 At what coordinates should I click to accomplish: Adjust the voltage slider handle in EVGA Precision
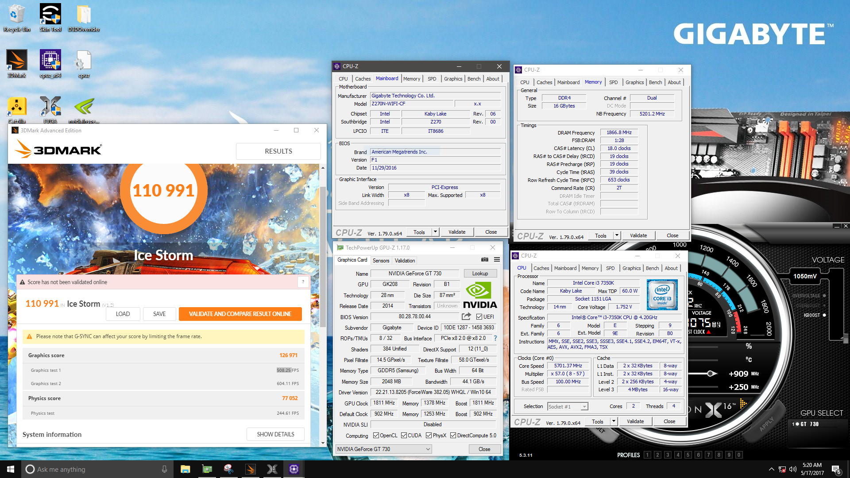(845, 339)
